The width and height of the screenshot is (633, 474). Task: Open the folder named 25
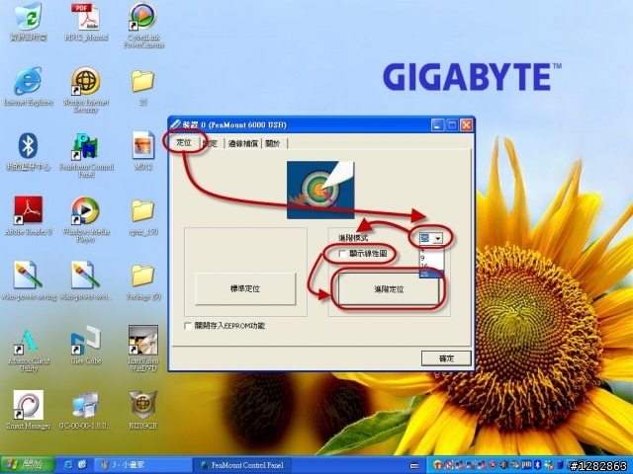(x=142, y=81)
